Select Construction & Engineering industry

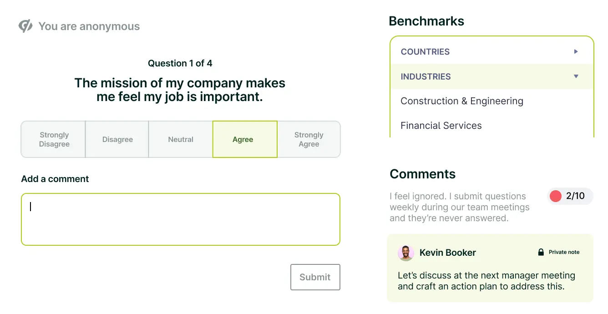tap(461, 101)
